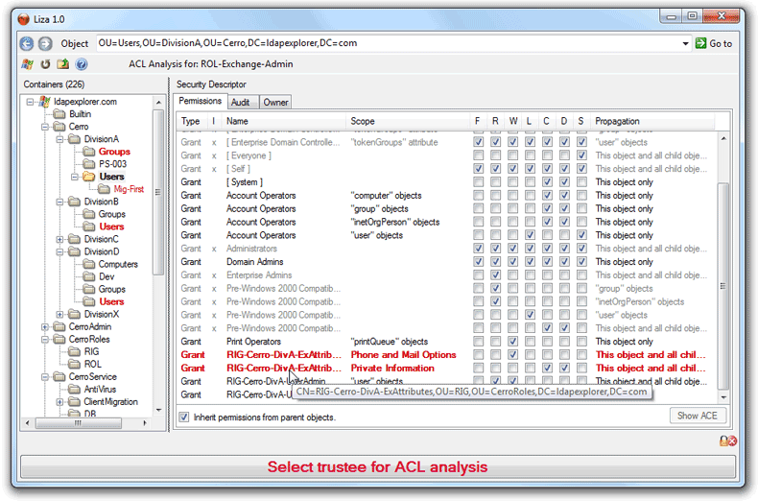Viewport: 758px width, 501px height.
Task: Toggle the F checkbox for Domain Admins
Action: [478, 262]
